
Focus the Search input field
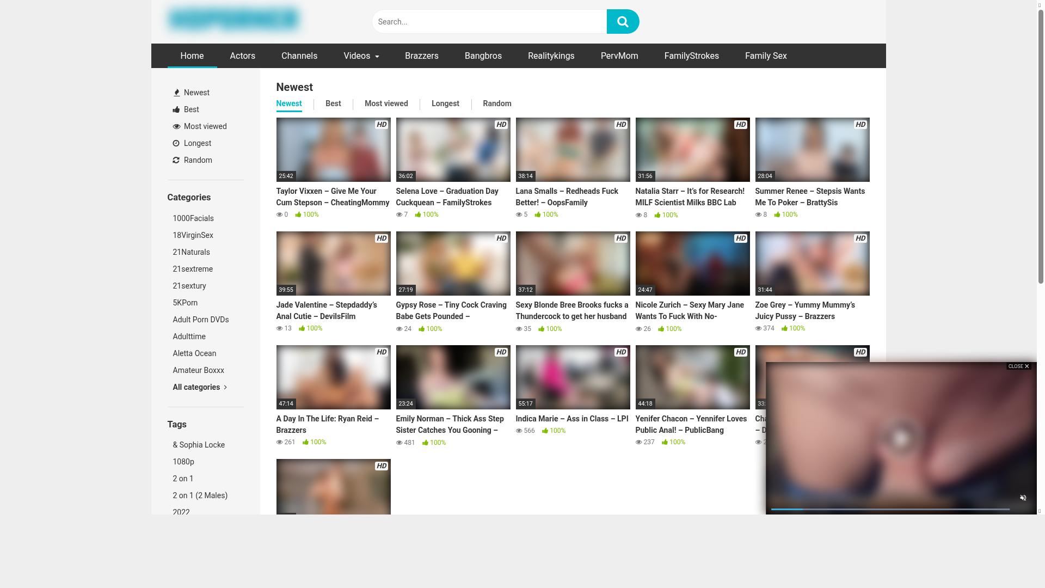489,22
